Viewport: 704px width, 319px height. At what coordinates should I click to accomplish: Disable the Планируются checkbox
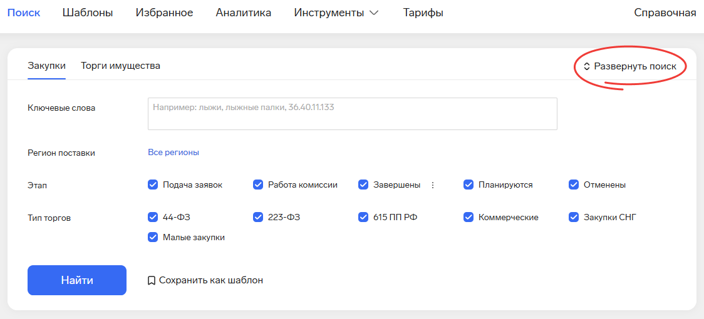468,185
